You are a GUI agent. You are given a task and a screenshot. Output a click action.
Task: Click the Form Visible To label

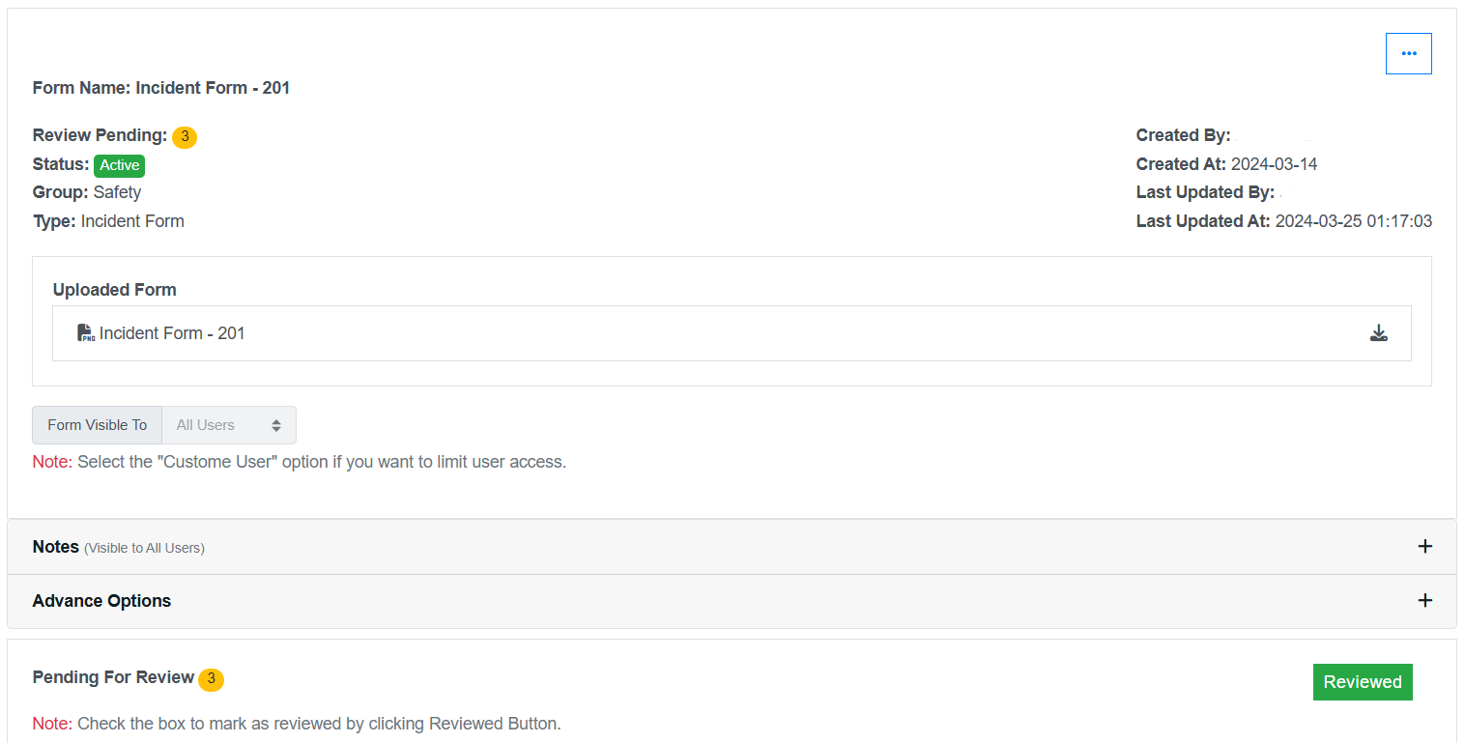[98, 425]
